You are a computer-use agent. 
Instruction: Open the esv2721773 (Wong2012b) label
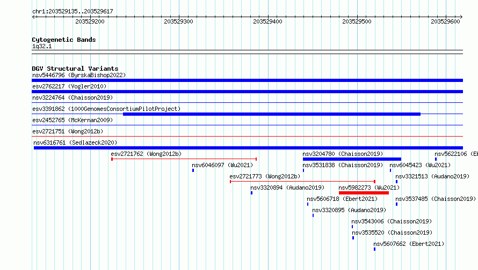[x=265, y=176]
